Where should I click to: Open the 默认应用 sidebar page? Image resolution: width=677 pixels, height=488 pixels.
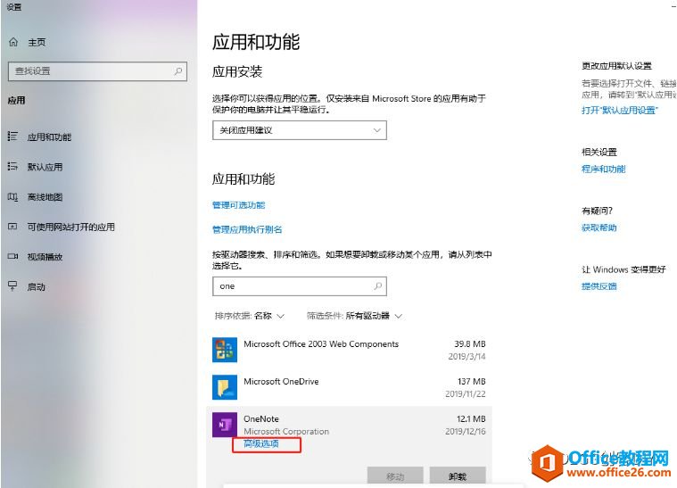point(45,167)
